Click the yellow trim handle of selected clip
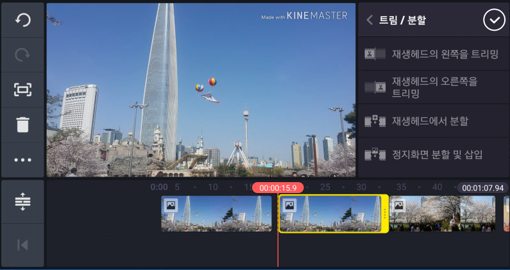 (385, 214)
